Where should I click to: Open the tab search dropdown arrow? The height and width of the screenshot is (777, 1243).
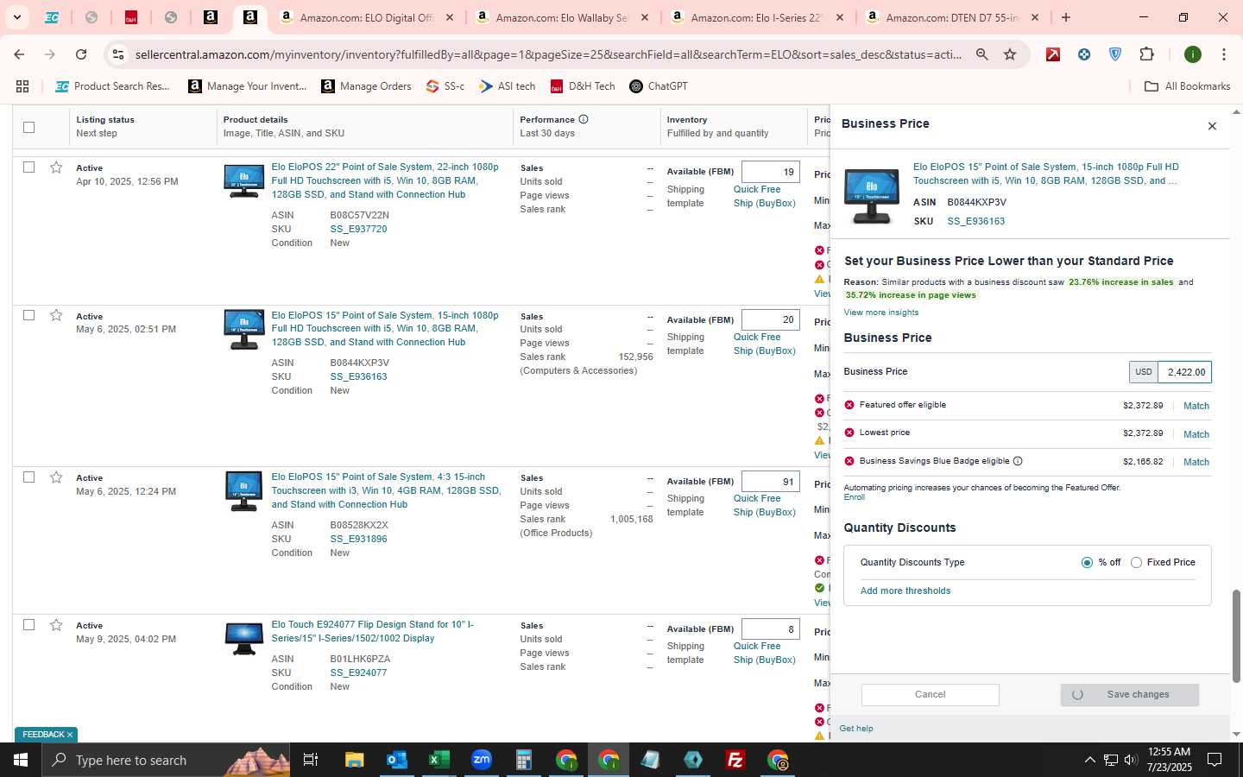(16, 17)
